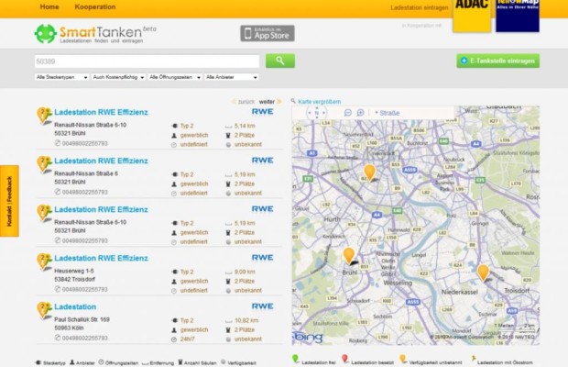Viewport: 568px width, 367px height.
Task: Click RWE logo of the Troisdorf station
Action: pos(262,258)
